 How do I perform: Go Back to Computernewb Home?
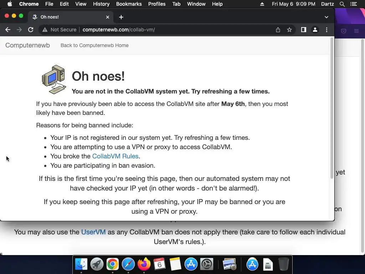tap(94, 45)
